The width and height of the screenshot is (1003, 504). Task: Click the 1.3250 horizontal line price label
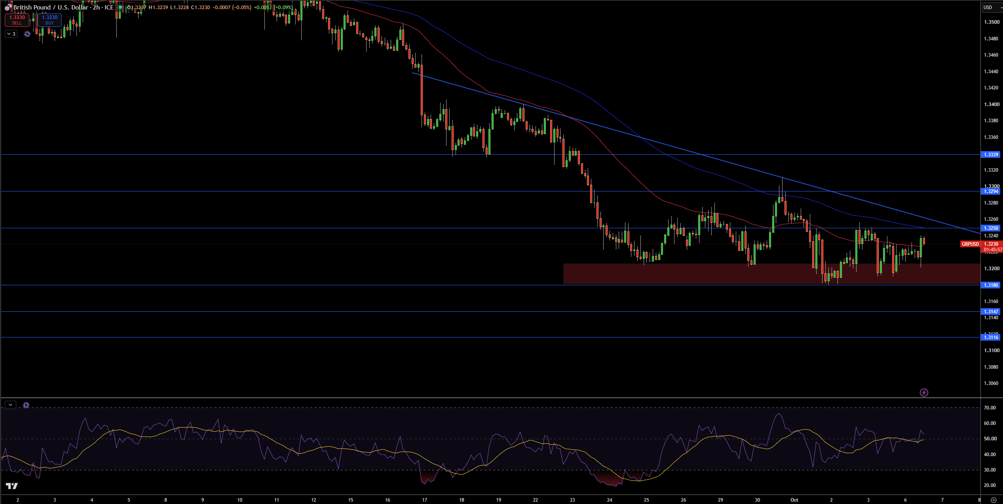(x=991, y=228)
